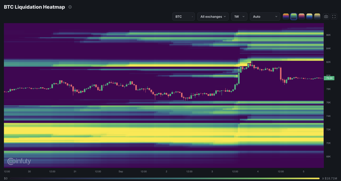Screen dimensions: 341x181
Task: Select the pink-purple heatmap color theme
Action: pos(302,16)
